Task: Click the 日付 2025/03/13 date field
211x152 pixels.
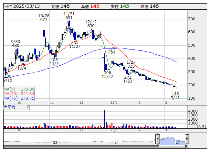Action: pyautogui.click(x=22, y=6)
